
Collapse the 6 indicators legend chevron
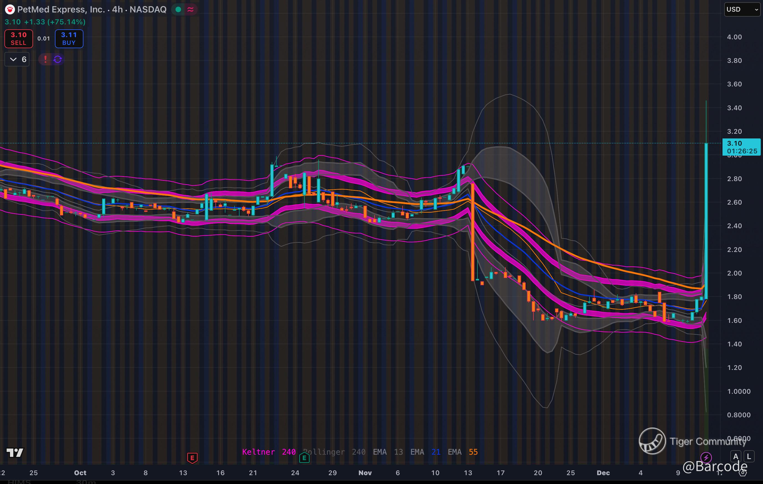coord(13,59)
